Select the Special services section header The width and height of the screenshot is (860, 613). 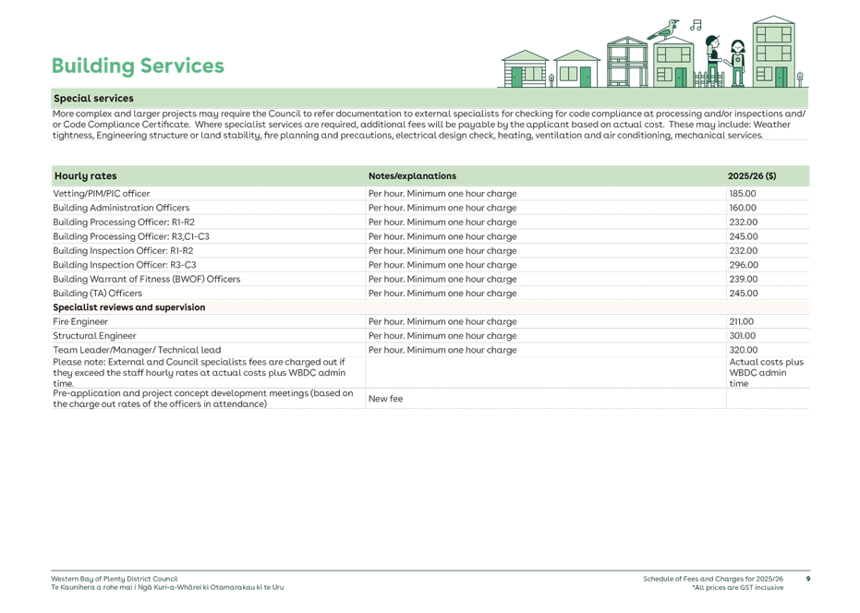coord(93,98)
